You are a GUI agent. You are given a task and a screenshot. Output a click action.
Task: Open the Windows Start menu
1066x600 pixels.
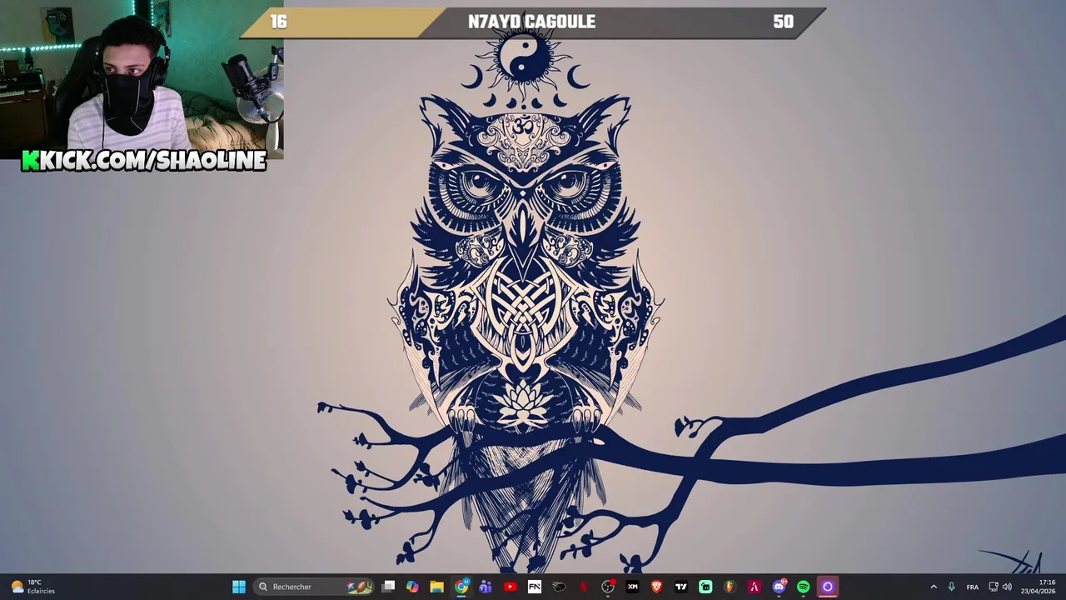239,587
